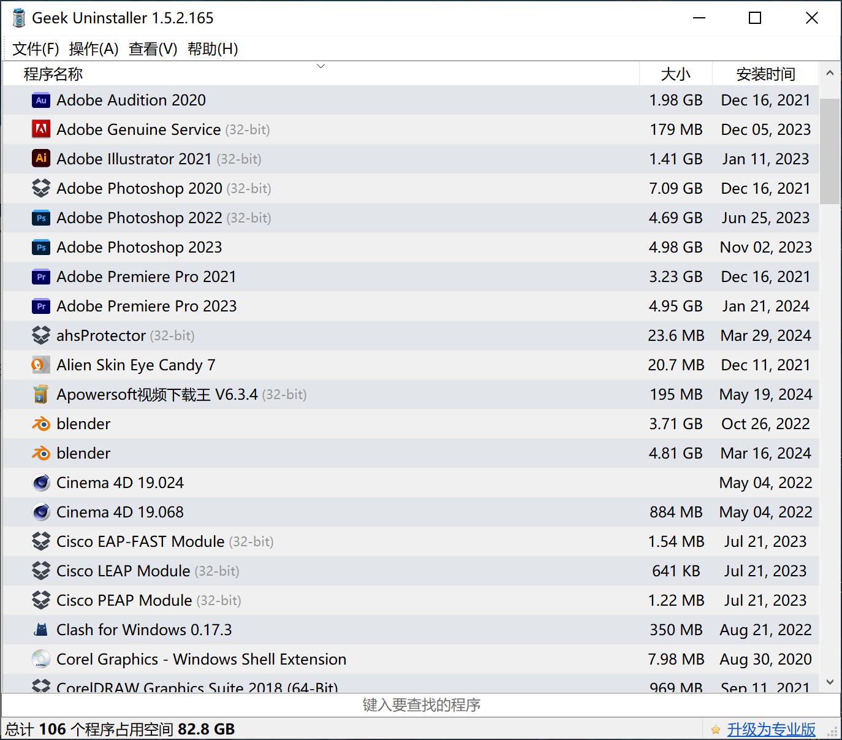Click the Clash for Windows cat icon
The image size is (842, 740).
41,630
